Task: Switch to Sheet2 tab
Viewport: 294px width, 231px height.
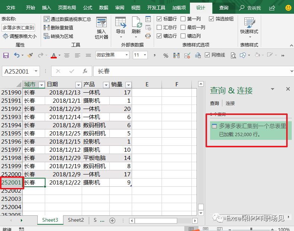Action: [x=76, y=220]
